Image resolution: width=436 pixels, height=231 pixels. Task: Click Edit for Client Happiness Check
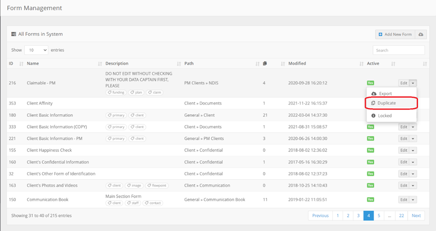pyautogui.click(x=404, y=150)
